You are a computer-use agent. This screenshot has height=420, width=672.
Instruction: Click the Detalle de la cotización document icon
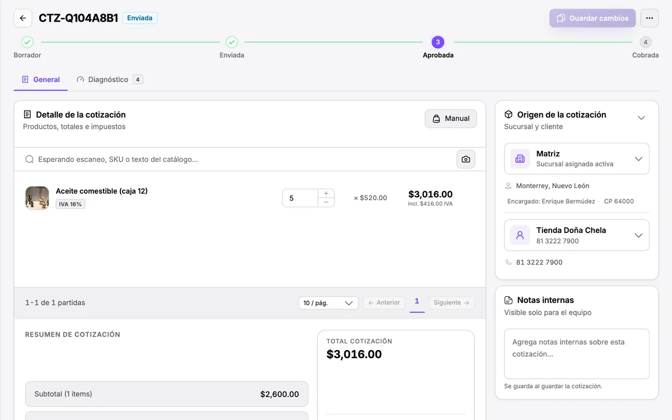click(27, 115)
